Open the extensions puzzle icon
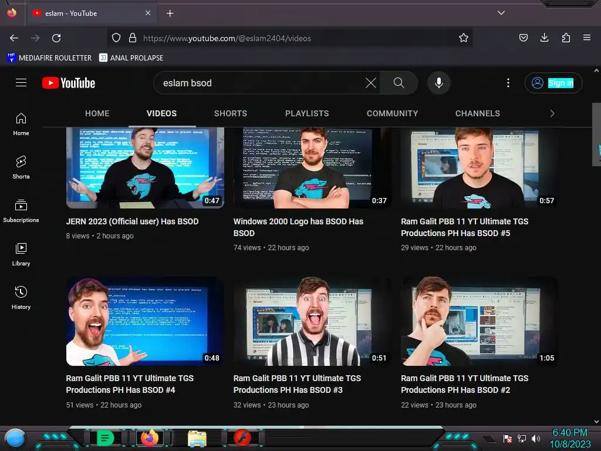The height and width of the screenshot is (451, 601). coord(566,38)
